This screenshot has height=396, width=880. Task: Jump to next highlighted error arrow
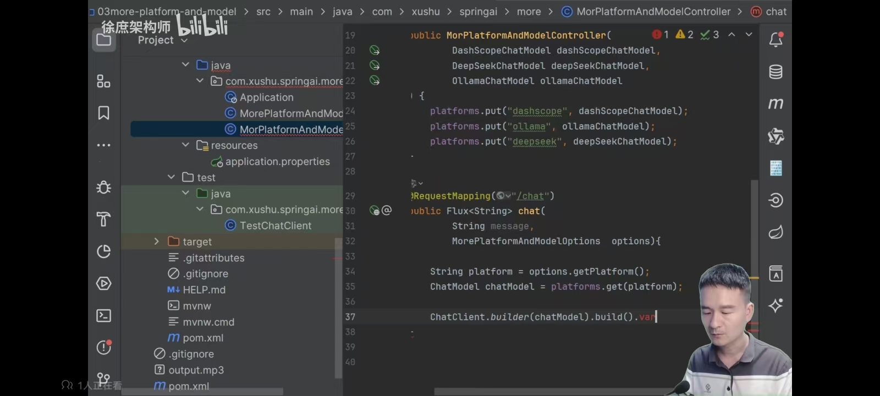pos(749,34)
